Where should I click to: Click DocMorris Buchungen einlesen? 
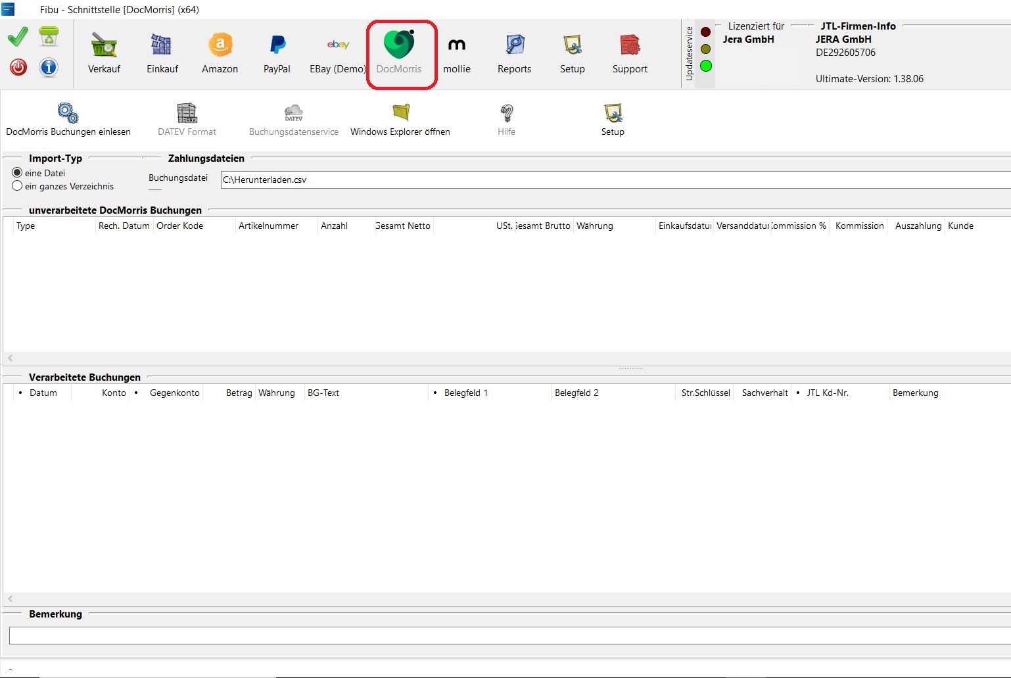click(x=68, y=120)
